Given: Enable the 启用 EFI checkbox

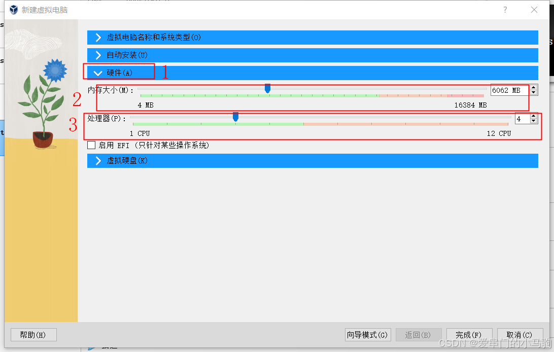Looking at the screenshot, I should coord(91,145).
